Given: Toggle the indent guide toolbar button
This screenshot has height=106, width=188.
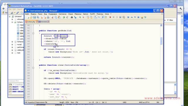Looking at the screenshot, I should (103, 17).
